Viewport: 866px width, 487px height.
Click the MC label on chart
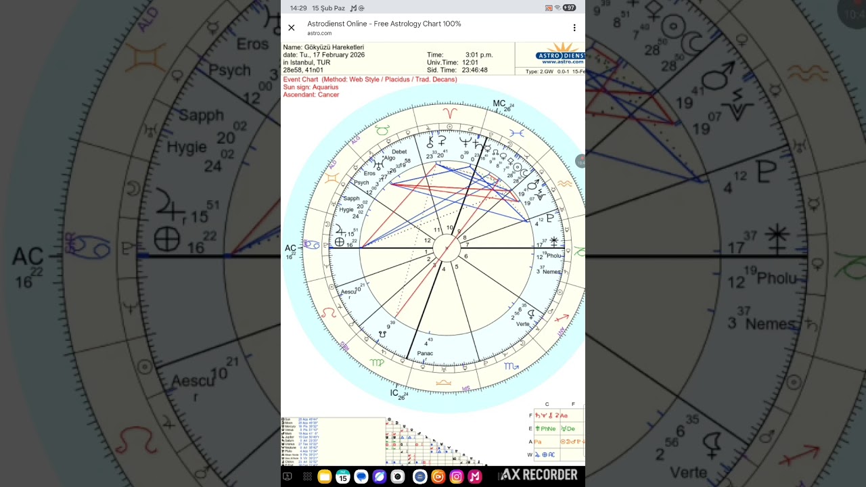coord(499,104)
